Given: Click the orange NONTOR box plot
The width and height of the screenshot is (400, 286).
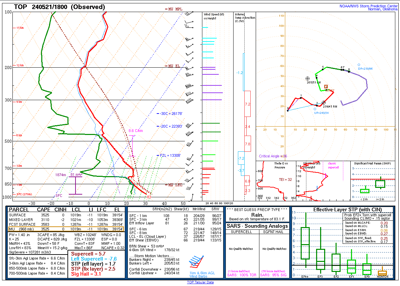Looking at the screenshot, I should pos(382,273).
